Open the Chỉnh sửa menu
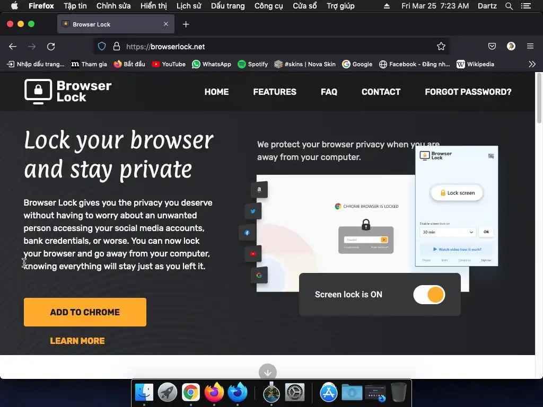The width and height of the screenshot is (543, 407). 113,6
